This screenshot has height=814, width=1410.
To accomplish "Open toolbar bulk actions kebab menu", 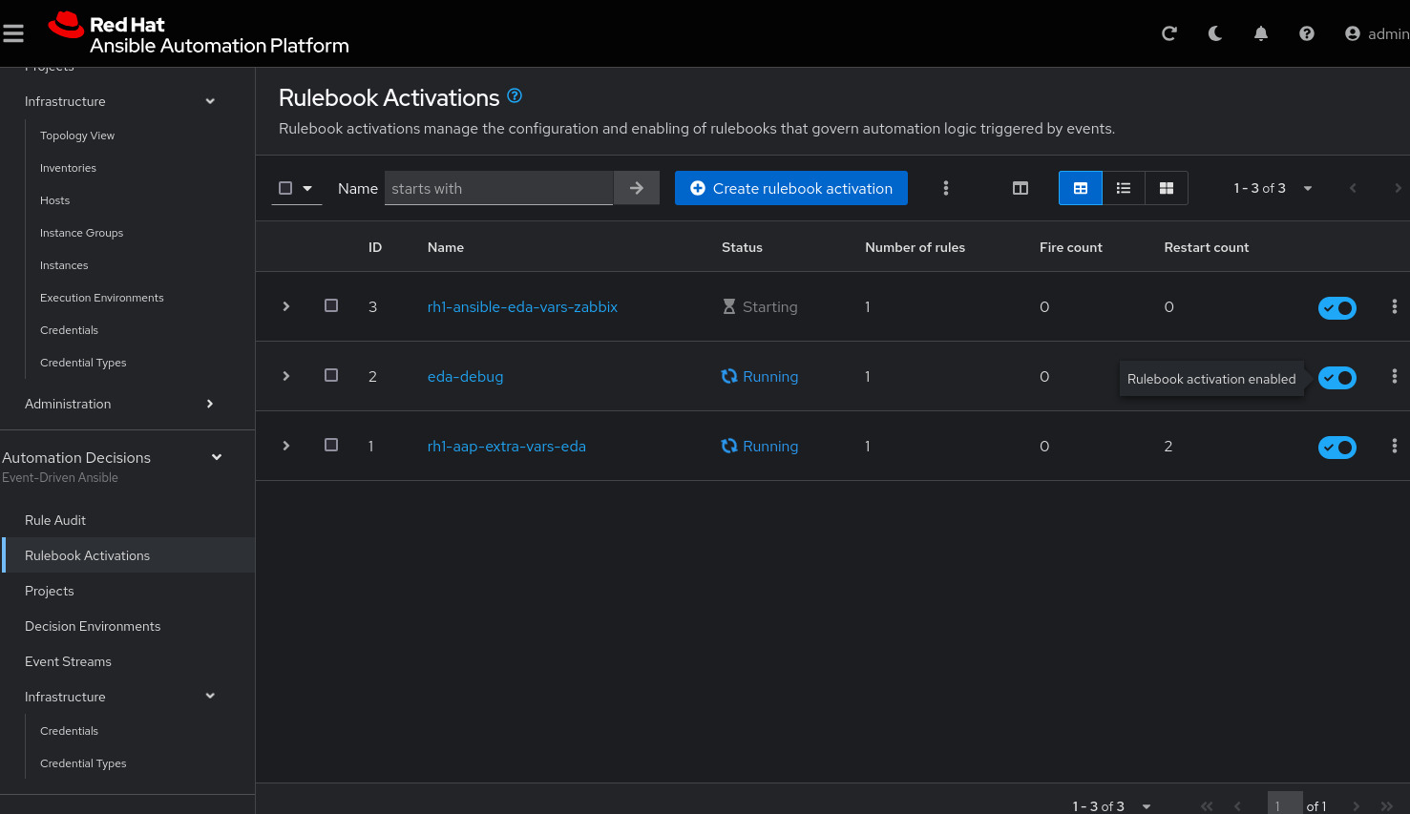I will click(x=946, y=188).
